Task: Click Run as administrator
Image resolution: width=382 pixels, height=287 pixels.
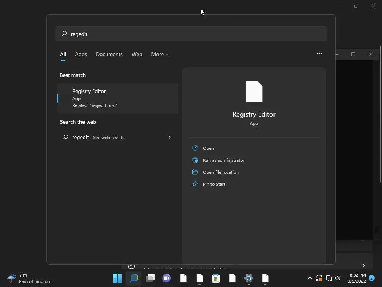Action: [x=224, y=160]
